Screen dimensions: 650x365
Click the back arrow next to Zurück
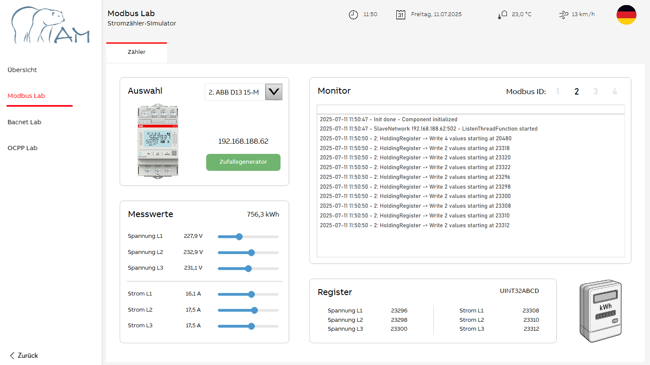click(x=12, y=355)
